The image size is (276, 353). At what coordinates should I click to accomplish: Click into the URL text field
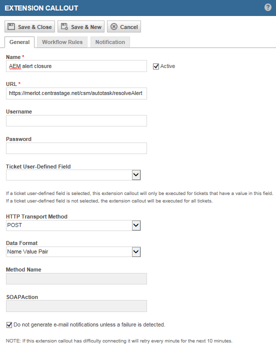[76, 93]
